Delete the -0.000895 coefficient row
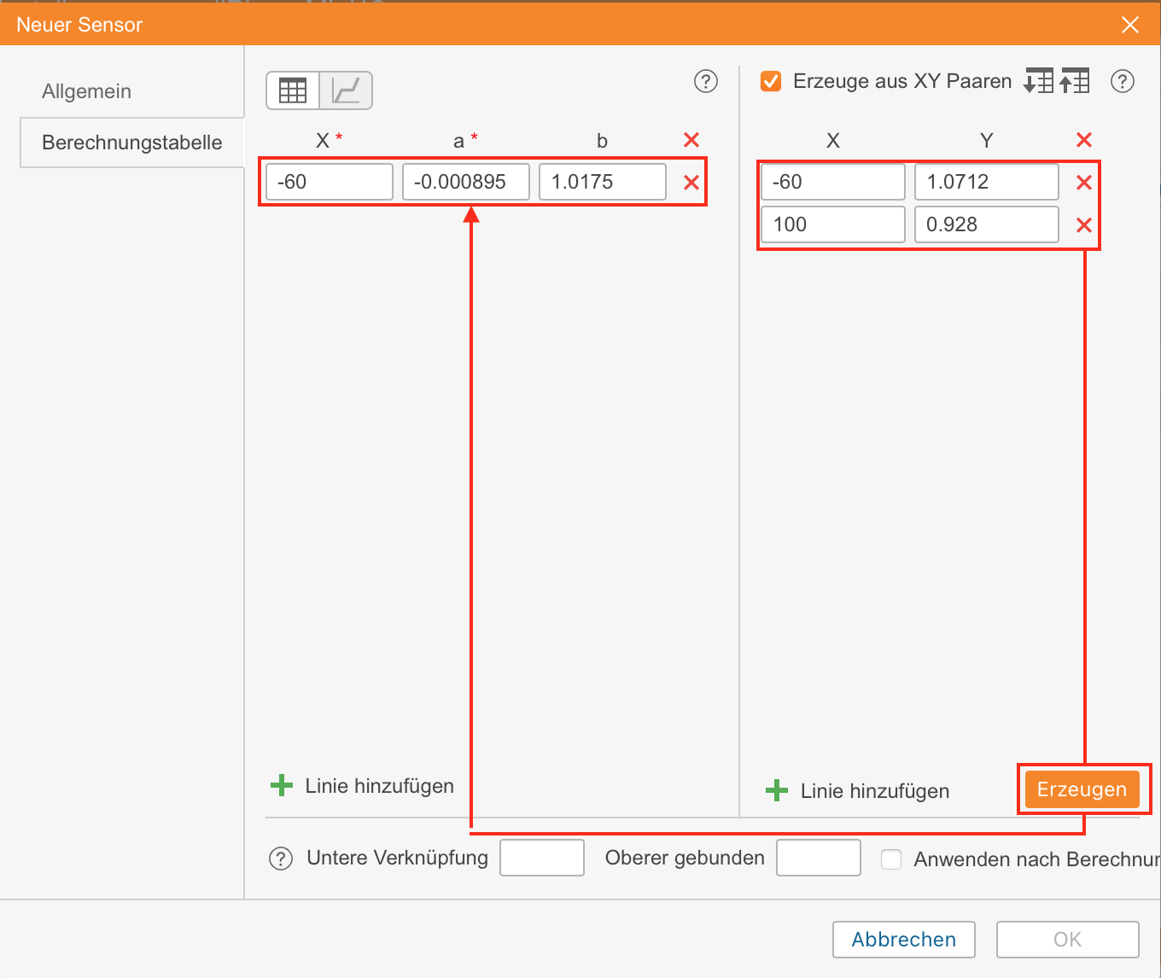The width and height of the screenshot is (1161, 978). [x=691, y=182]
